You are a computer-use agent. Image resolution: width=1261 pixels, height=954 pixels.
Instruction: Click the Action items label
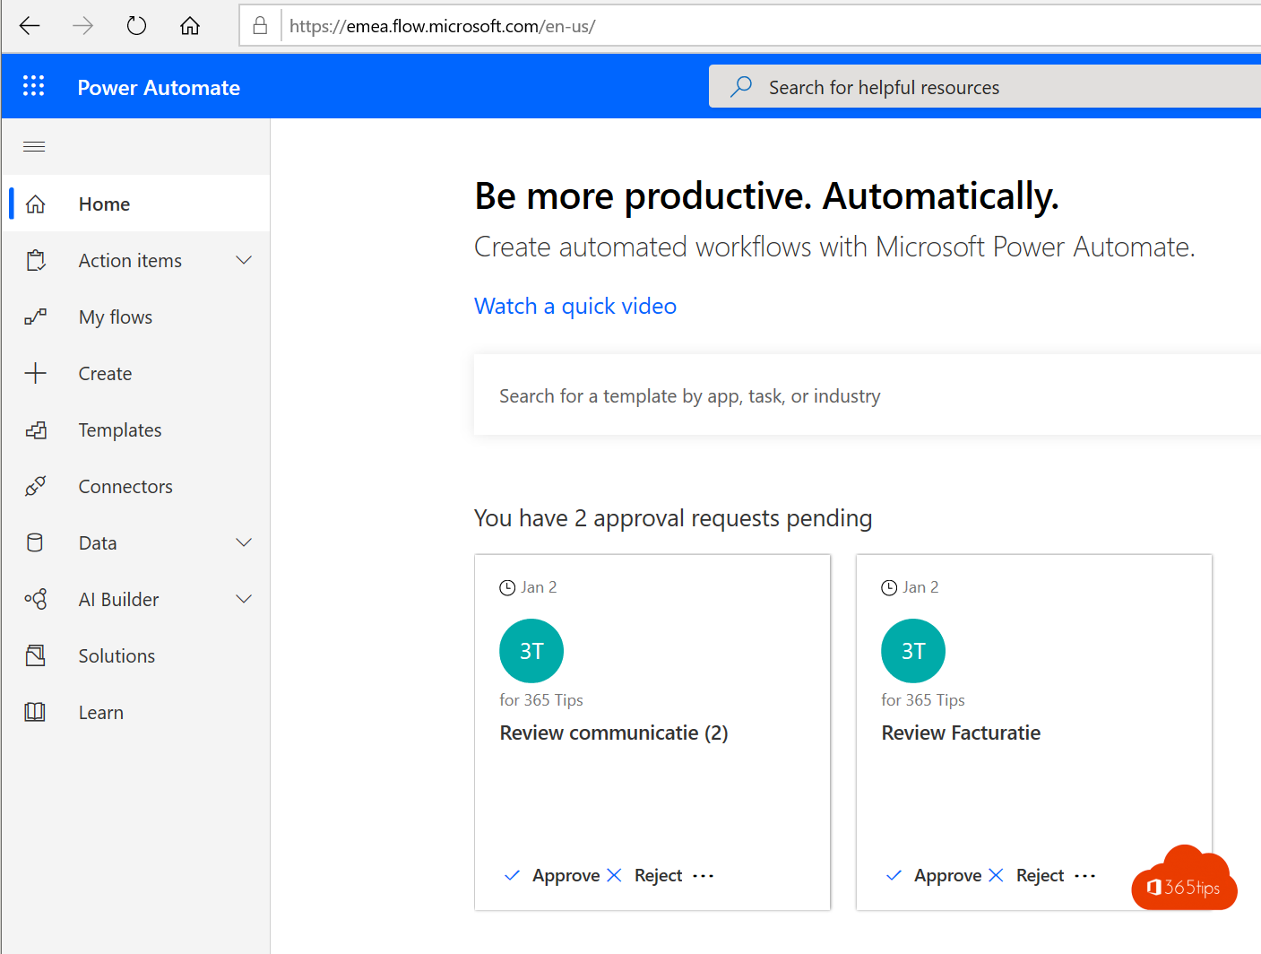[x=130, y=261]
